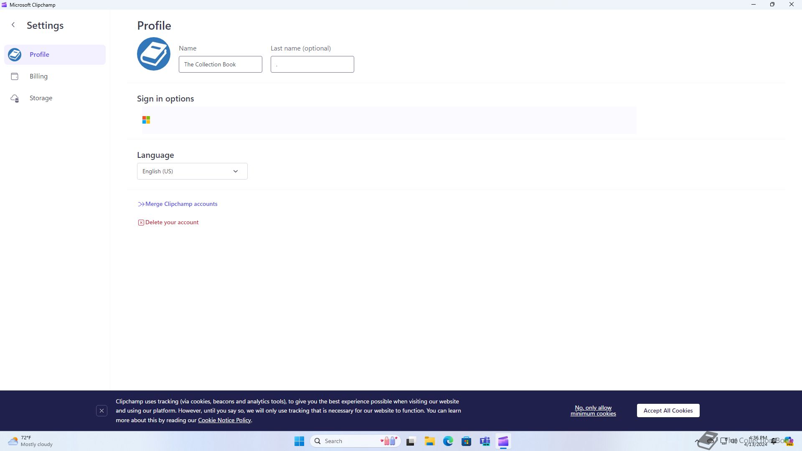Open the English (US) language dropdown

[x=192, y=171]
